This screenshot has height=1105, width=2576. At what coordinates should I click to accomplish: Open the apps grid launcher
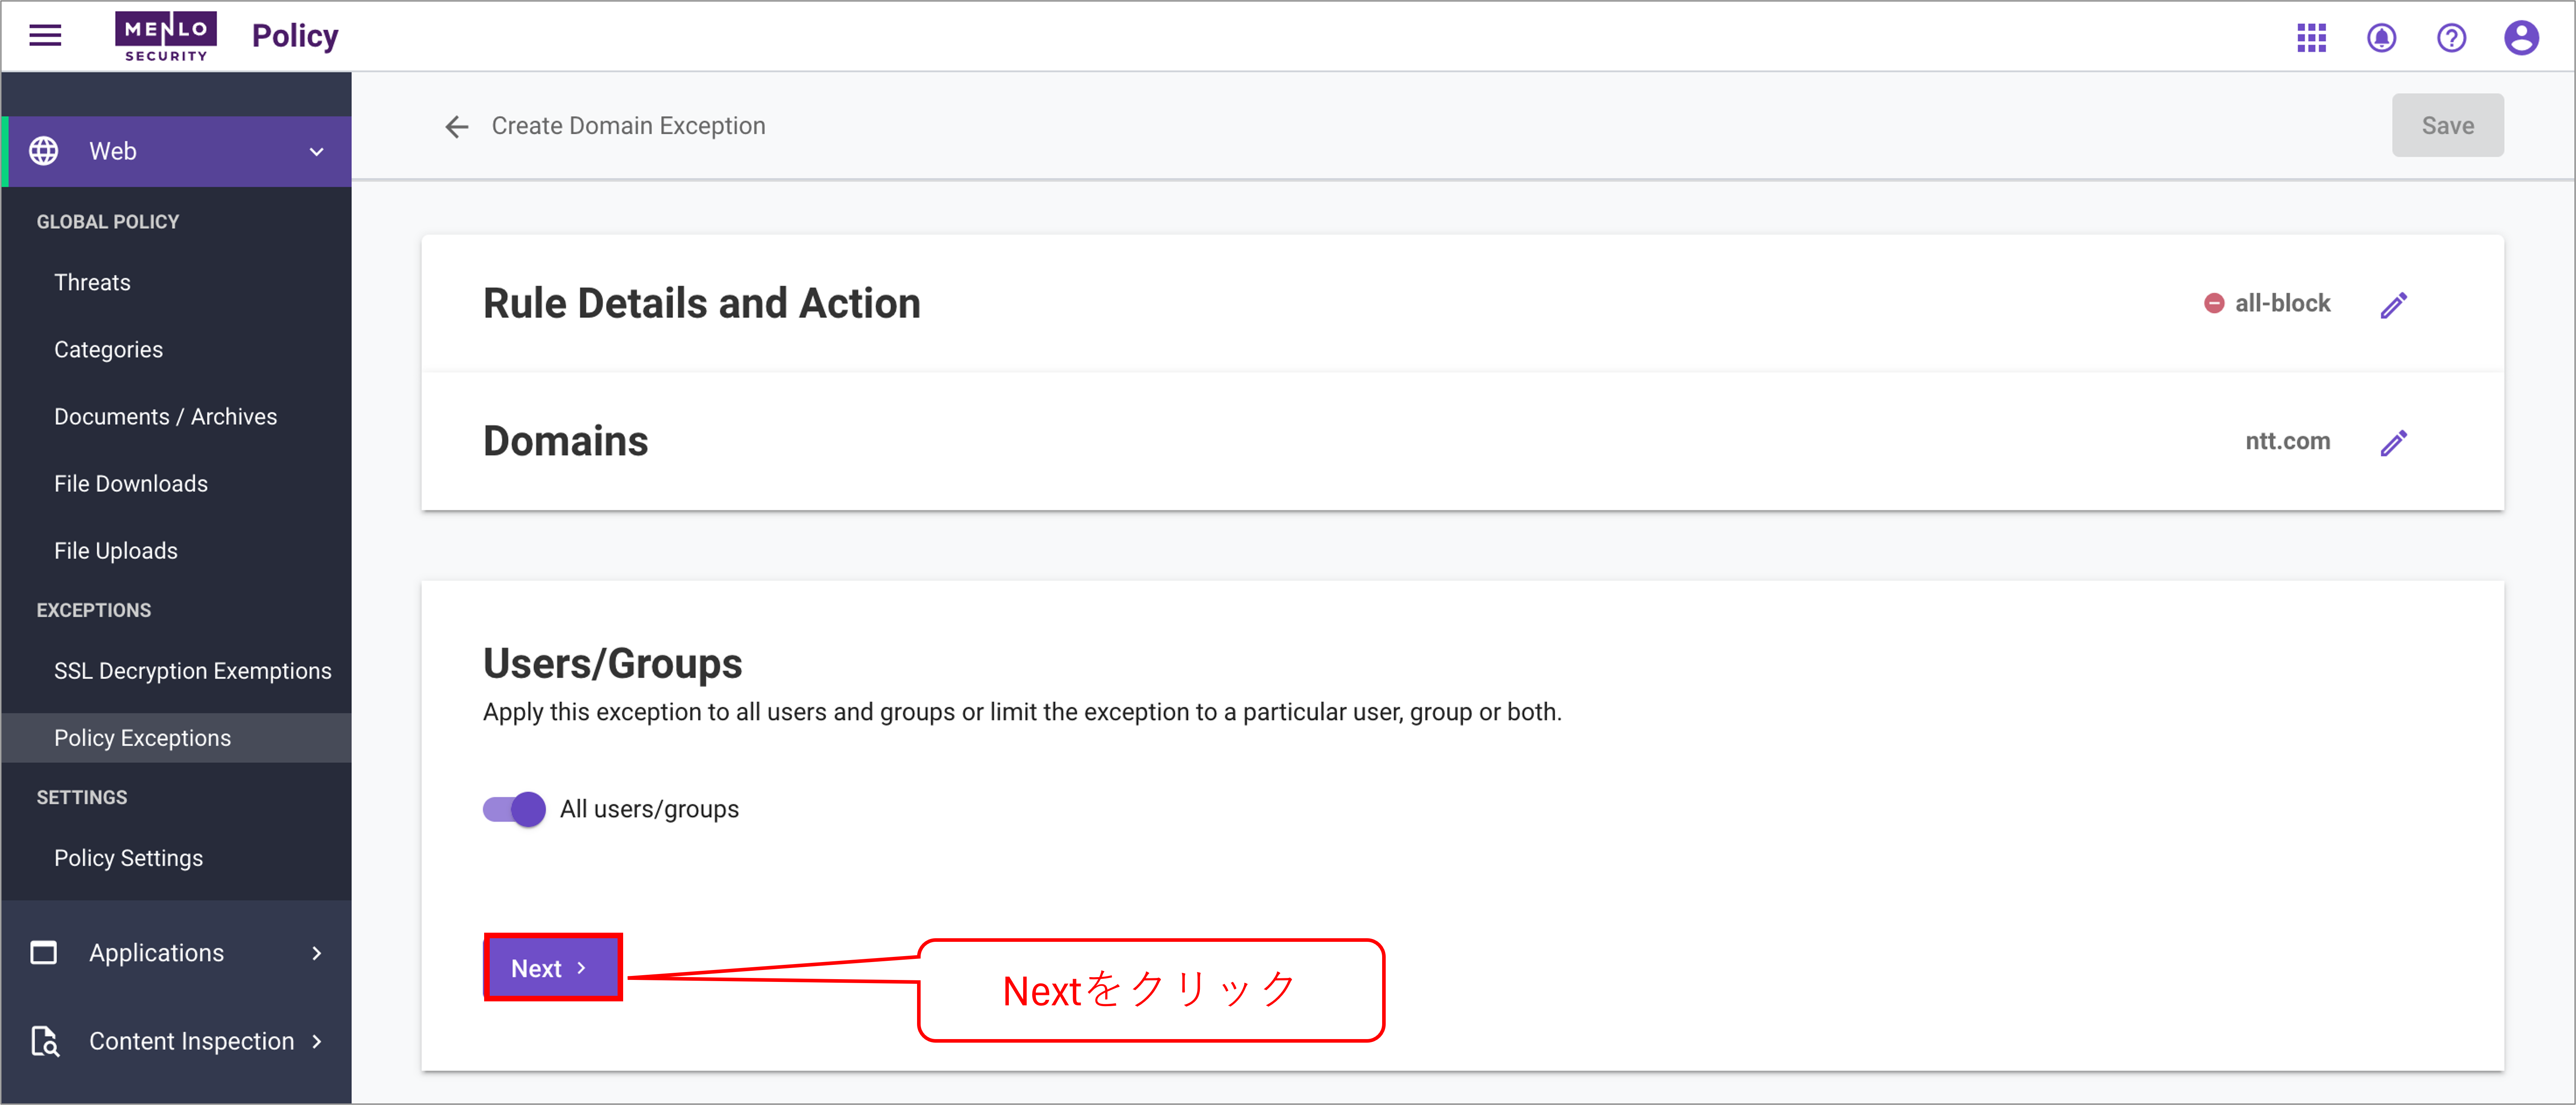pos(2311,38)
